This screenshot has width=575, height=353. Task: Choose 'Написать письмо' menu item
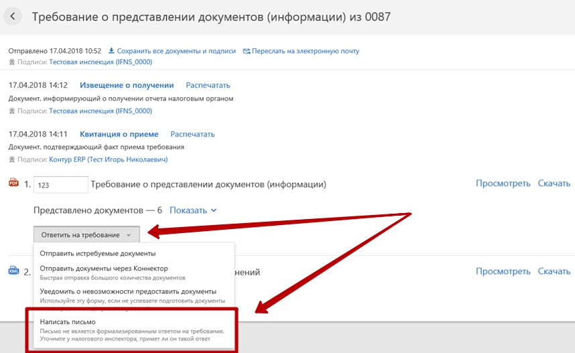coord(67,322)
